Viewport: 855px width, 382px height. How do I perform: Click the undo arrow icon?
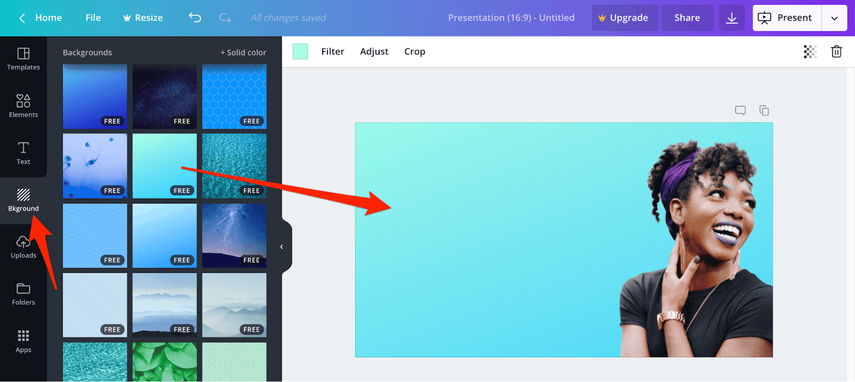click(x=195, y=18)
